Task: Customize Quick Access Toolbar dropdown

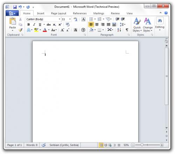Action: [x=33, y=7]
